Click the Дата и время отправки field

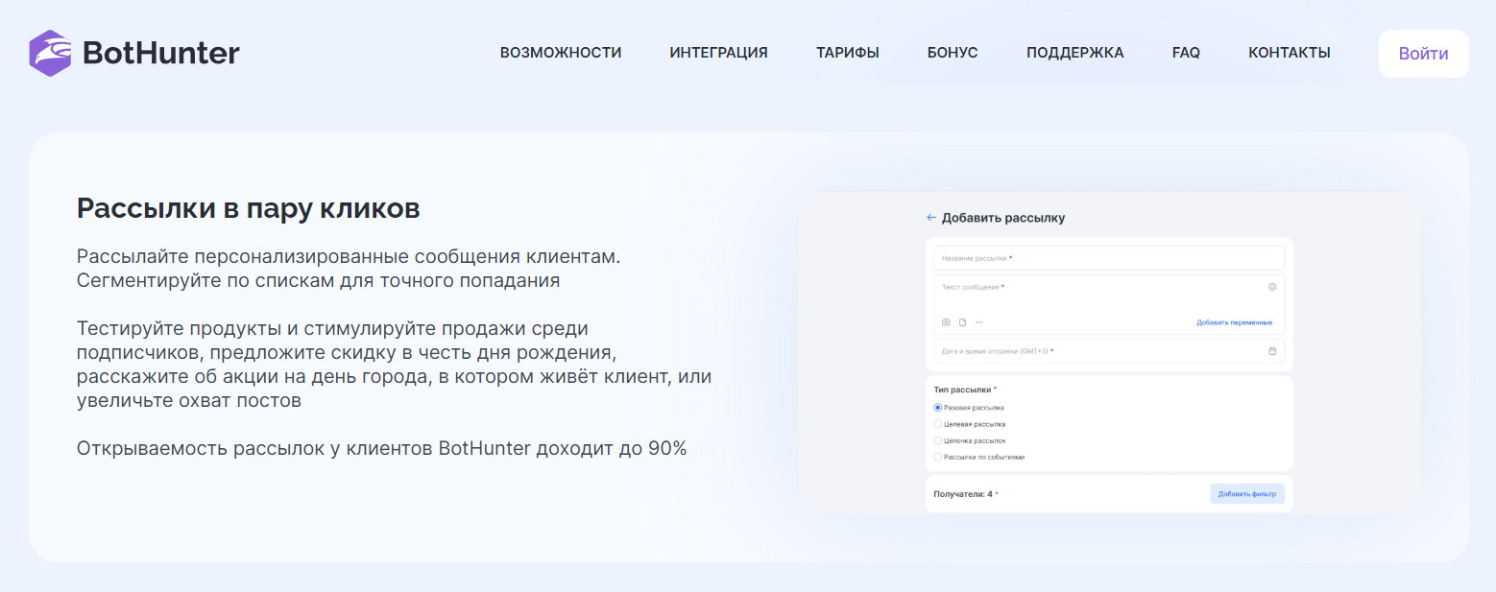pyautogui.click(x=1108, y=351)
